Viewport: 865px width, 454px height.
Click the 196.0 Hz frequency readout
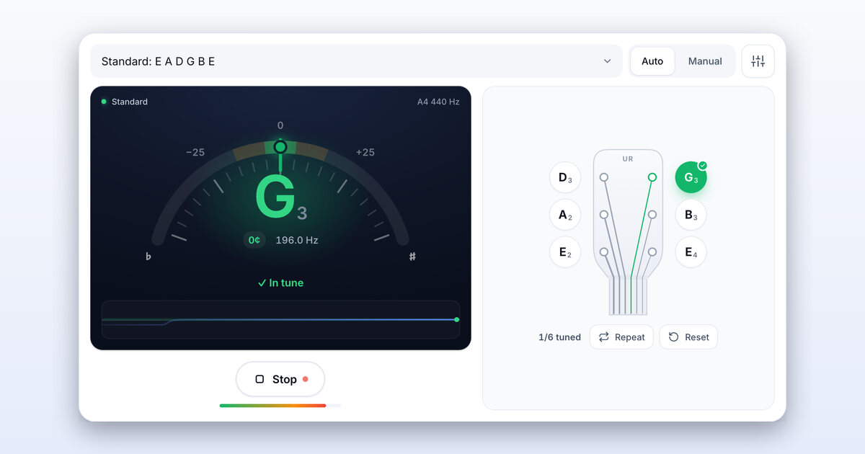click(297, 240)
